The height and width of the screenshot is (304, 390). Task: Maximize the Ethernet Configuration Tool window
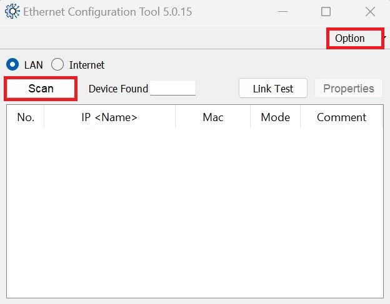[326, 11]
